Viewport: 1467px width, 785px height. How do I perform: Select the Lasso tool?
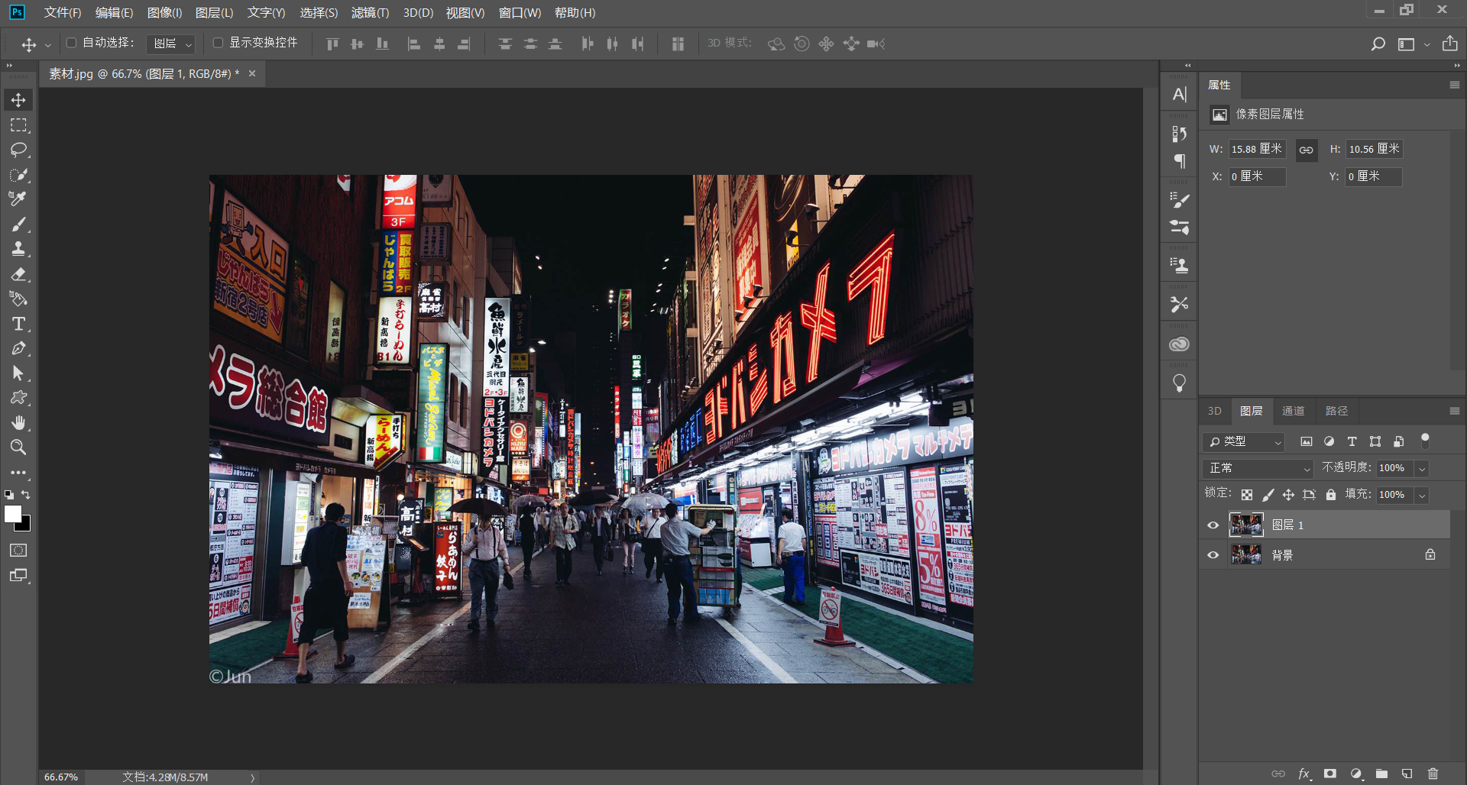coord(18,150)
